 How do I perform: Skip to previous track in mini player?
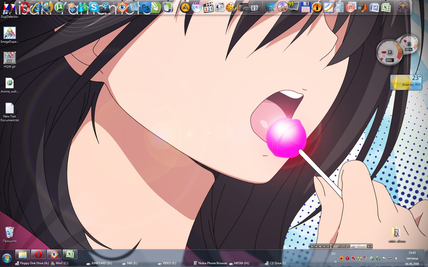click(x=324, y=246)
